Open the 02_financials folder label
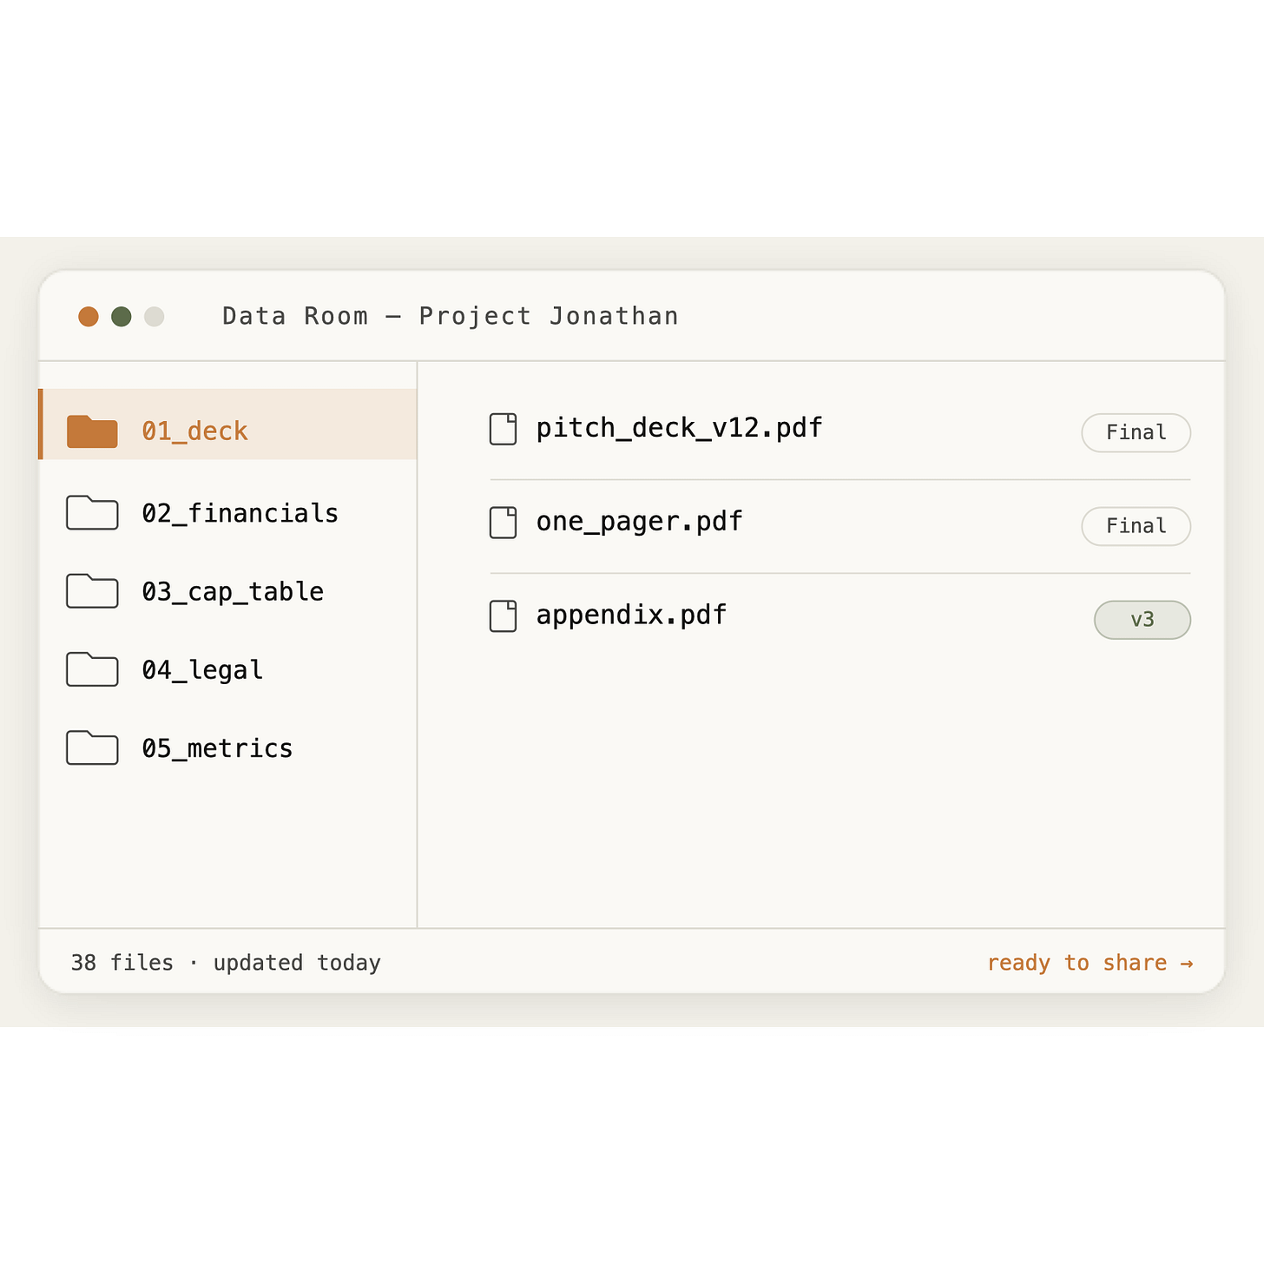Image resolution: width=1264 pixels, height=1264 pixels. point(240,513)
